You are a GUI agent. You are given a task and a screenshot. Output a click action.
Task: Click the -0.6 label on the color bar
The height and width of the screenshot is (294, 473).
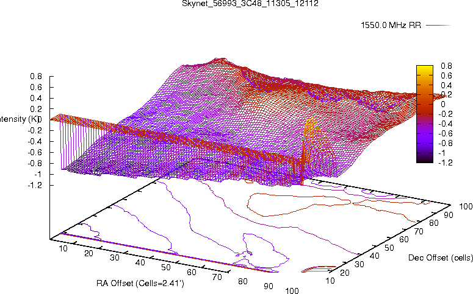coord(446,133)
